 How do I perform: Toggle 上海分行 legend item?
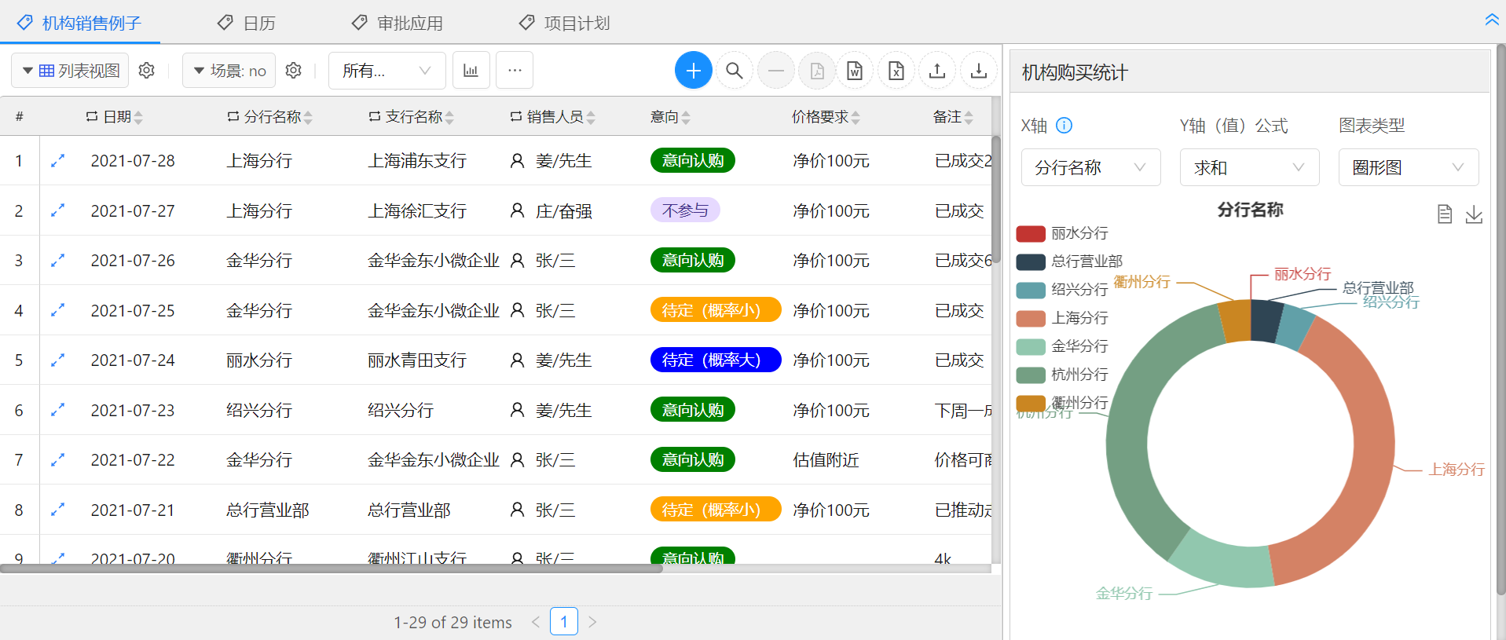(1062, 318)
